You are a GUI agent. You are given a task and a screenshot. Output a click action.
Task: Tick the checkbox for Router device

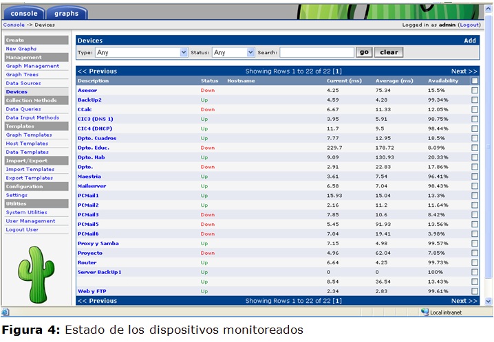click(474, 262)
